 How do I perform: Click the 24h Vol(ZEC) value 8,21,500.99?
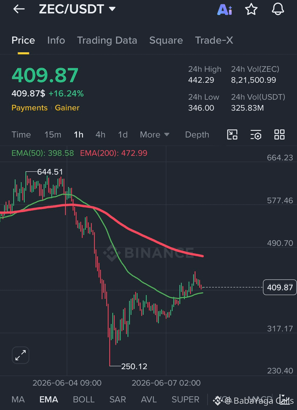click(x=253, y=80)
